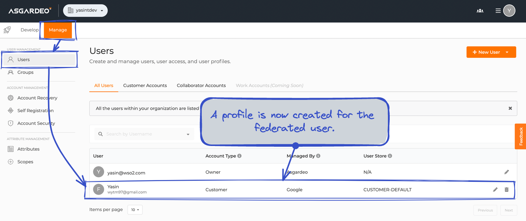Edit yasin@wso2.com with the pencil icon
This screenshot has width=526, height=221.
point(507,172)
